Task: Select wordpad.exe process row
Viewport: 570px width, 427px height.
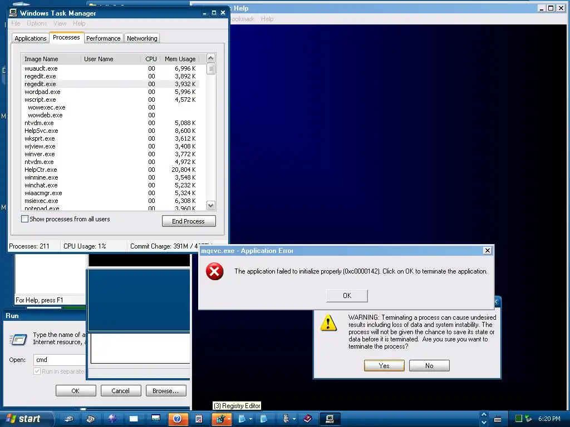Action: click(111, 92)
